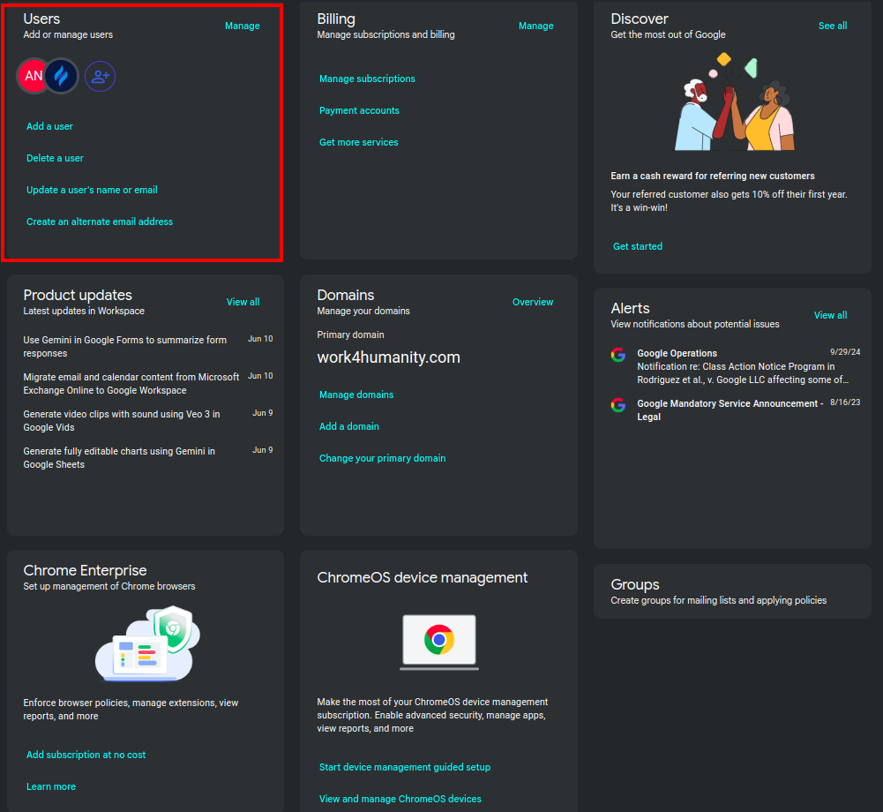Click the Chrome Enterprise cloud shield illustration
883x812 pixels.
147,643
